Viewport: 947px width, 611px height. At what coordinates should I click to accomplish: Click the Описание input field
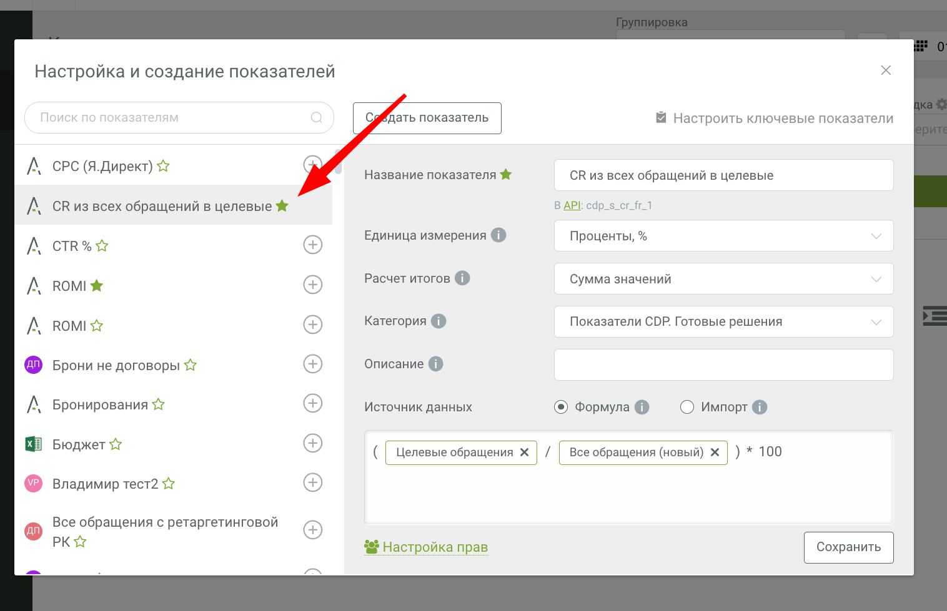tap(723, 364)
